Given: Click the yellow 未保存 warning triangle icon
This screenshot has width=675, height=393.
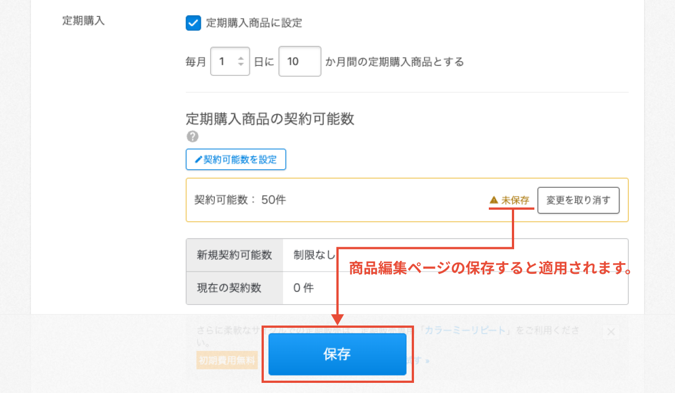Looking at the screenshot, I should 493,200.
